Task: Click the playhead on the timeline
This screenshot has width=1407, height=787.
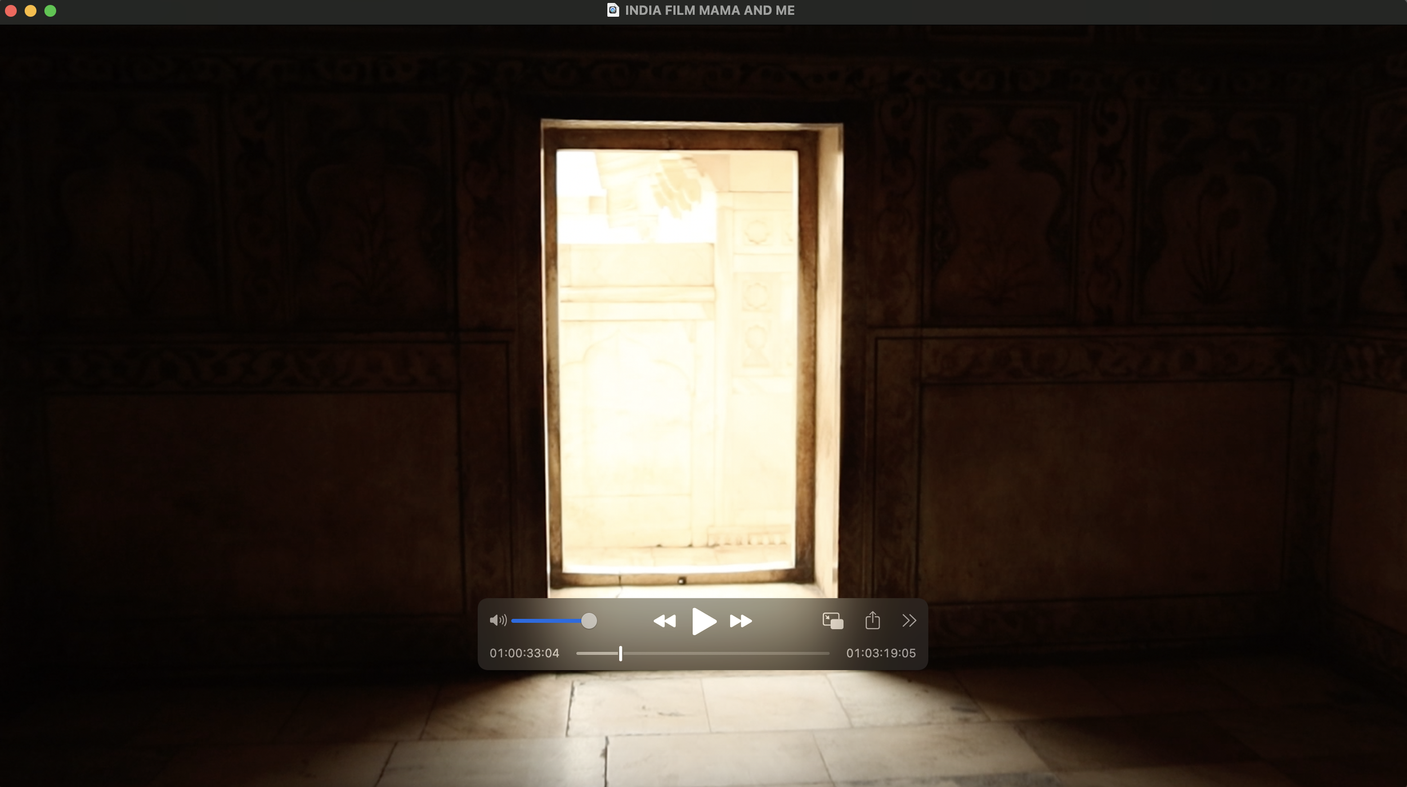Action: tap(620, 654)
